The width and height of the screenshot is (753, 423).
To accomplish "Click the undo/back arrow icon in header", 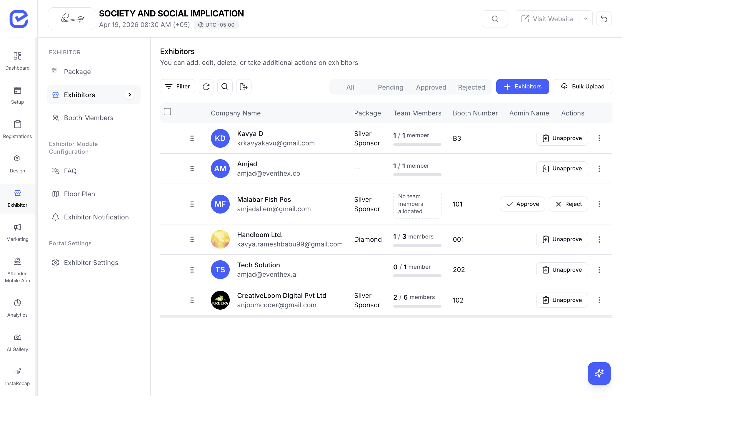I will [x=604, y=19].
